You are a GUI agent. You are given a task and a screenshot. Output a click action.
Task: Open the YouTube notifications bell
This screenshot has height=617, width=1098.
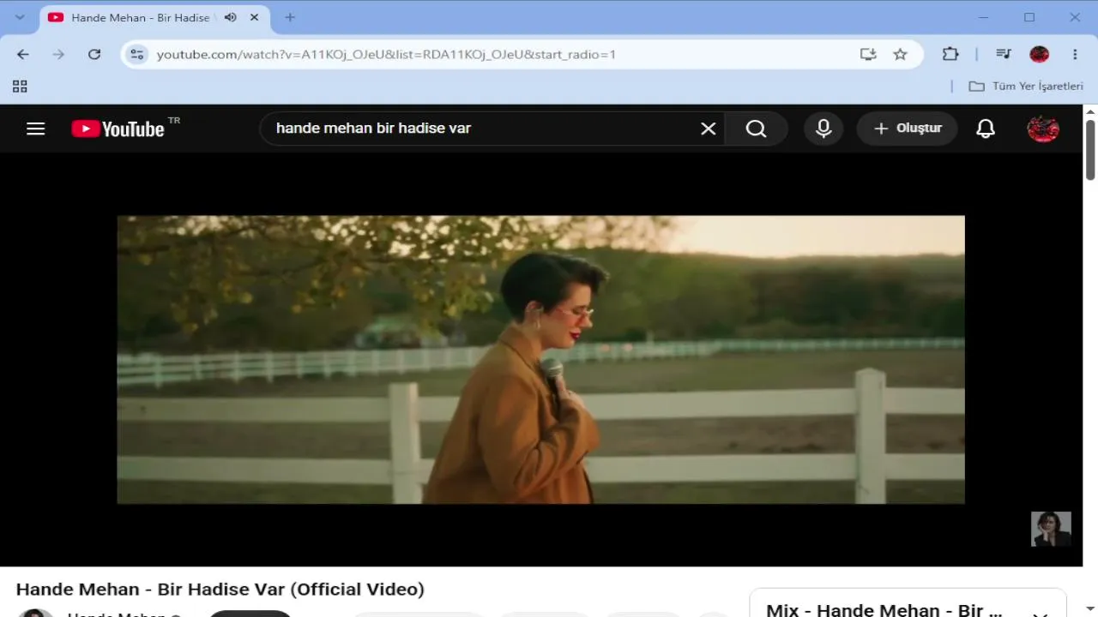pos(986,129)
